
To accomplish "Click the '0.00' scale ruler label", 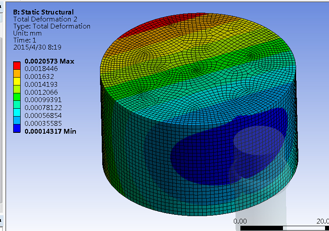I will 240,221.
